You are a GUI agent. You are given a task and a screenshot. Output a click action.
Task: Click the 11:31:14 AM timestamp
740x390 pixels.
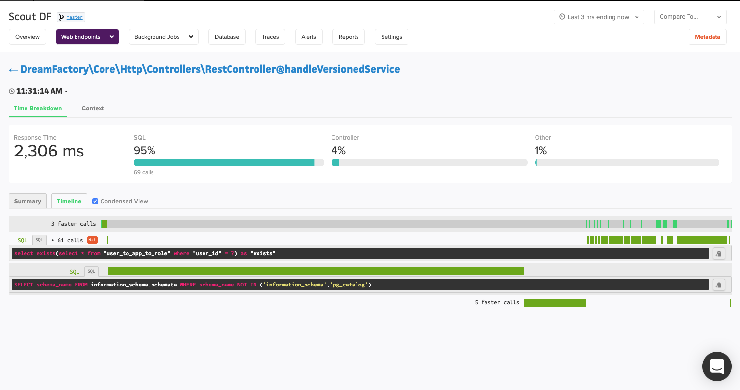tap(39, 91)
